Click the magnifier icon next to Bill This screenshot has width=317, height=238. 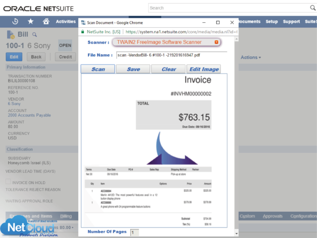click(x=34, y=34)
